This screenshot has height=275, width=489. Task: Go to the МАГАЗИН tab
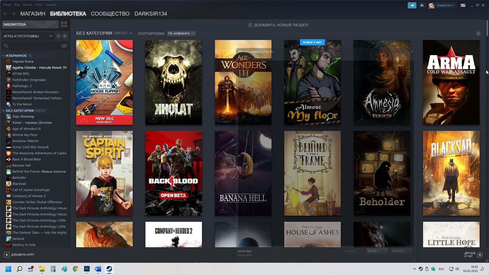point(33,14)
